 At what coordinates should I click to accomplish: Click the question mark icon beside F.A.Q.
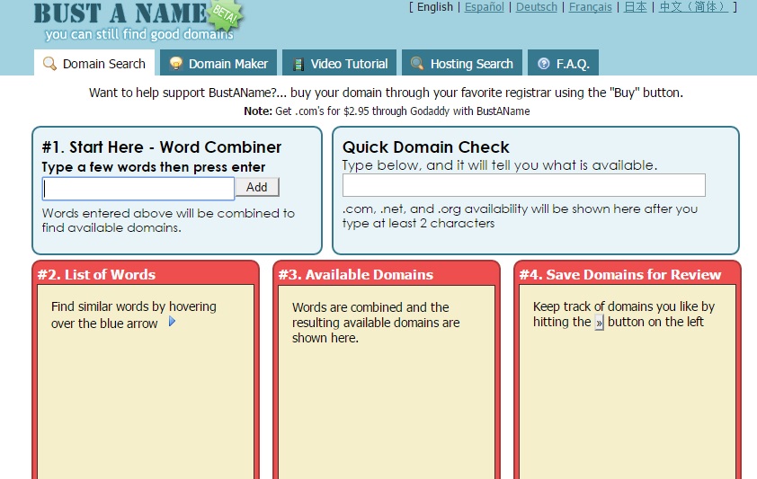543,64
